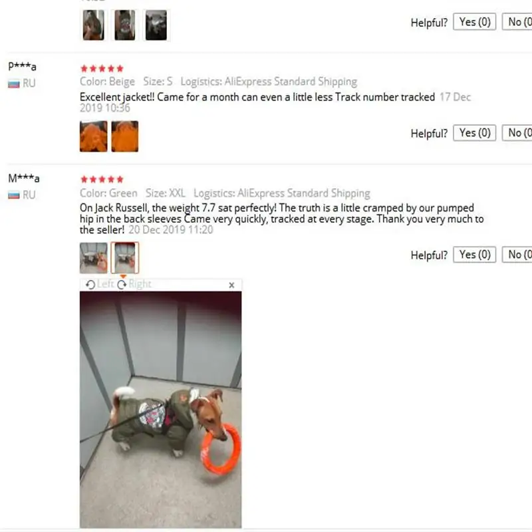Click M***a's Russian flag icon

tap(14, 195)
